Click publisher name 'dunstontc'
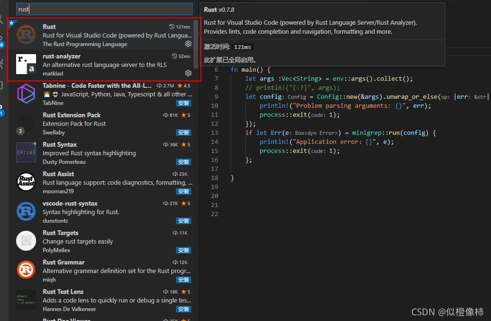The width and height of the screenshot is (491, 321). (56, 221)
